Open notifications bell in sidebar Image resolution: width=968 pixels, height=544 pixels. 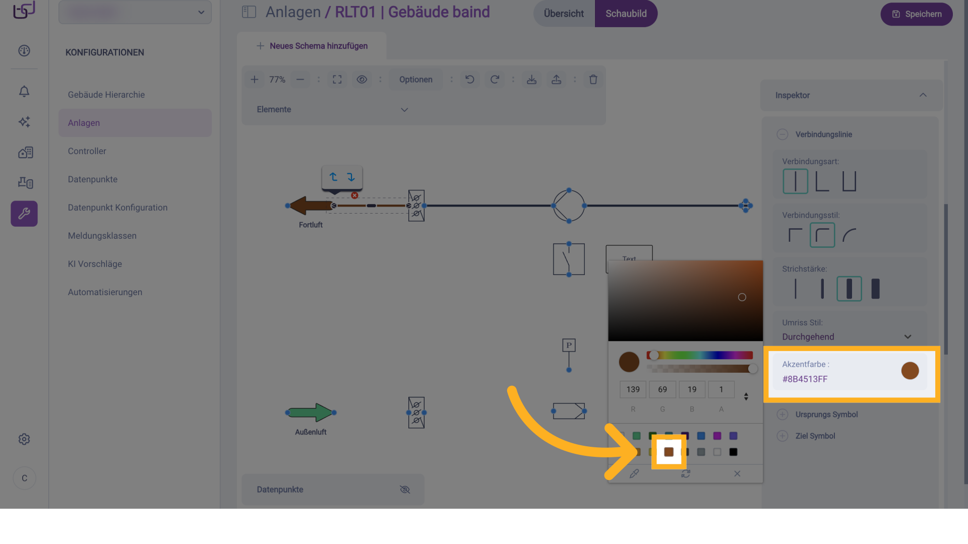click(24, 91)
